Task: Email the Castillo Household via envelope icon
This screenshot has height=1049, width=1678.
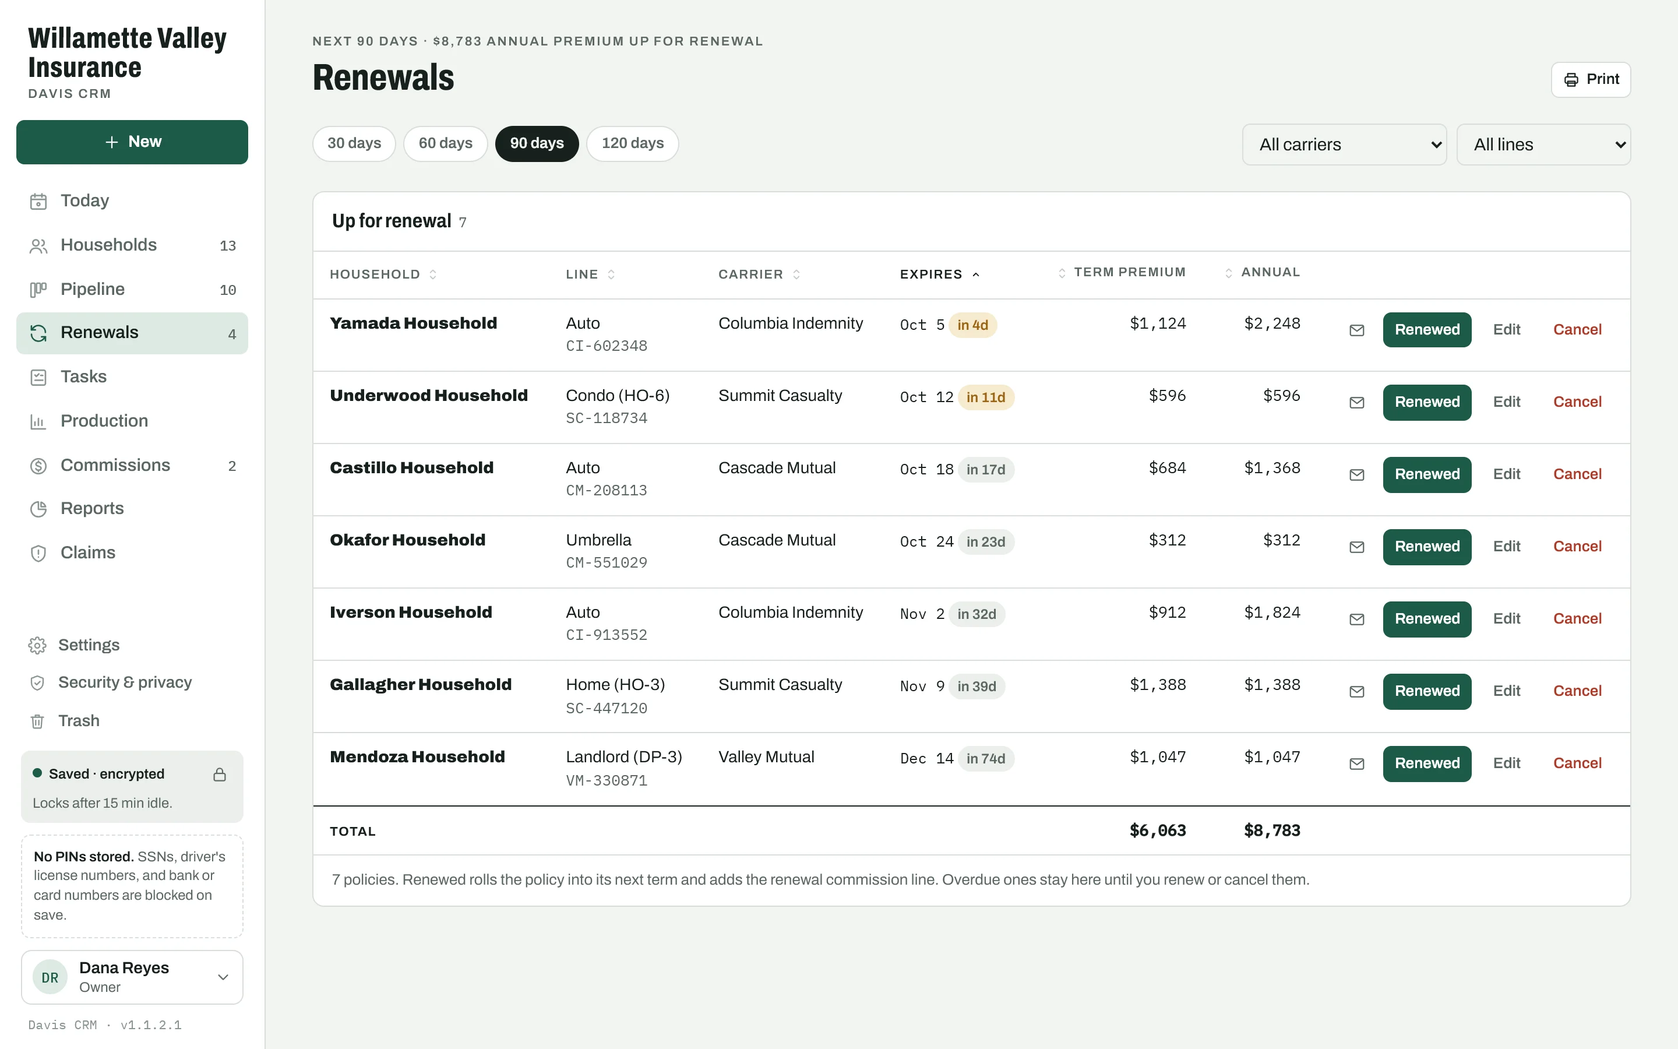Action: 1356,474
